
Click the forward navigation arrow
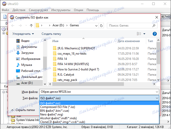tap(20, 26)
